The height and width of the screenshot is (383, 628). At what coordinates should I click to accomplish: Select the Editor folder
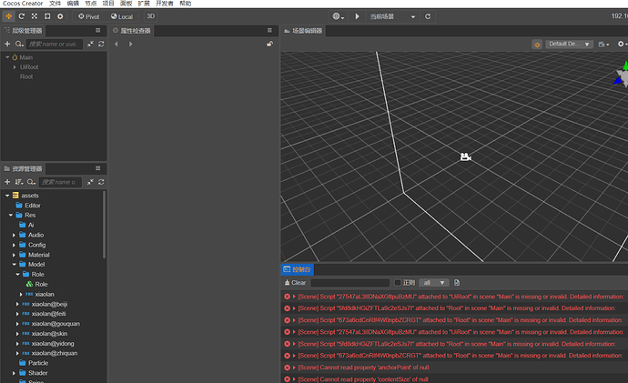click(33, 206)
